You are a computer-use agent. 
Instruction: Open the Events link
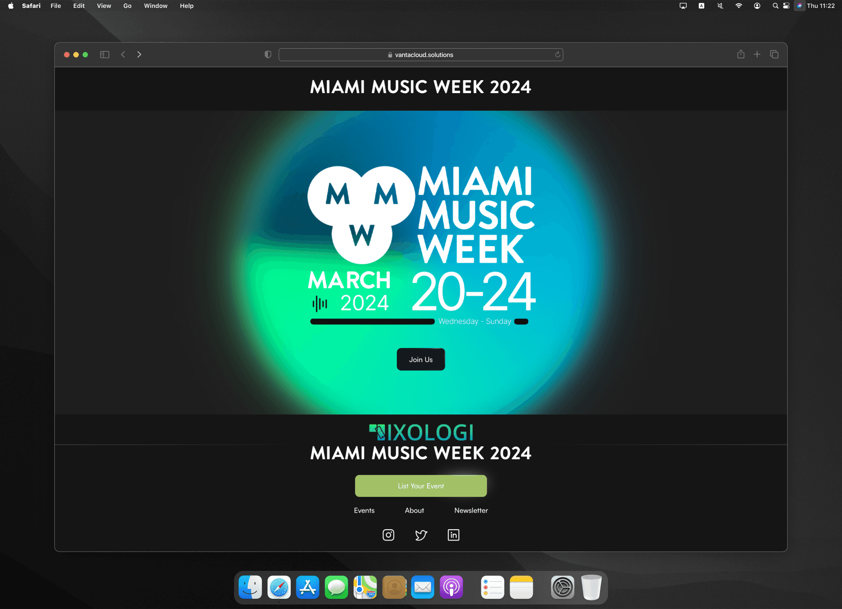364,510
